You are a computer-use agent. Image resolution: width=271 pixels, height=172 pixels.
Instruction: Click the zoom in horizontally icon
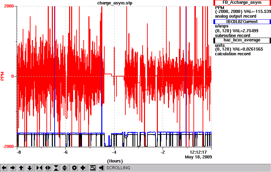[x=39, y=168]
